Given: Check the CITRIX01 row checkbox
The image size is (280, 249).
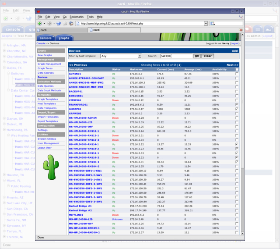Looking at the screenshot, I should (x=237, y=100).
